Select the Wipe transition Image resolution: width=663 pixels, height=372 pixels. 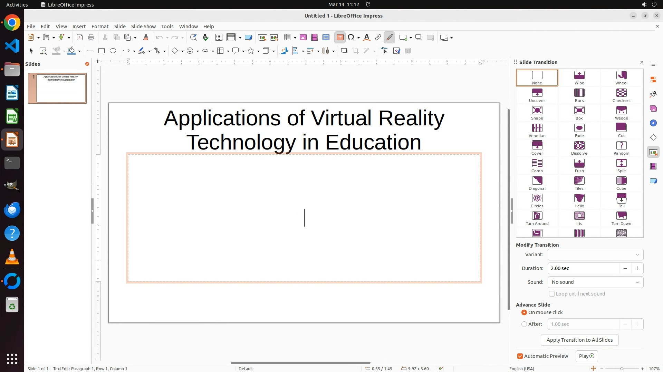(579, 77)
